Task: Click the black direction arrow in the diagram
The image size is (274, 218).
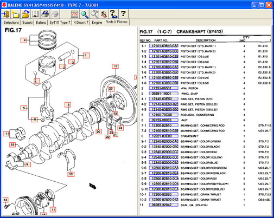Action: pyautogui.click(x=93, y=186)
